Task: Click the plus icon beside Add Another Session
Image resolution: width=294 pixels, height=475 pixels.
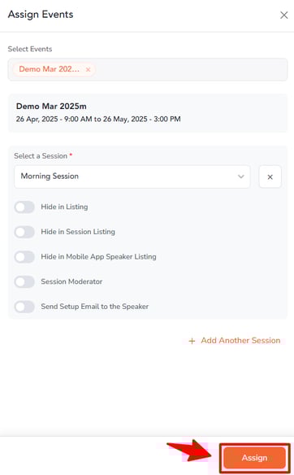Action: pos(192,341)
